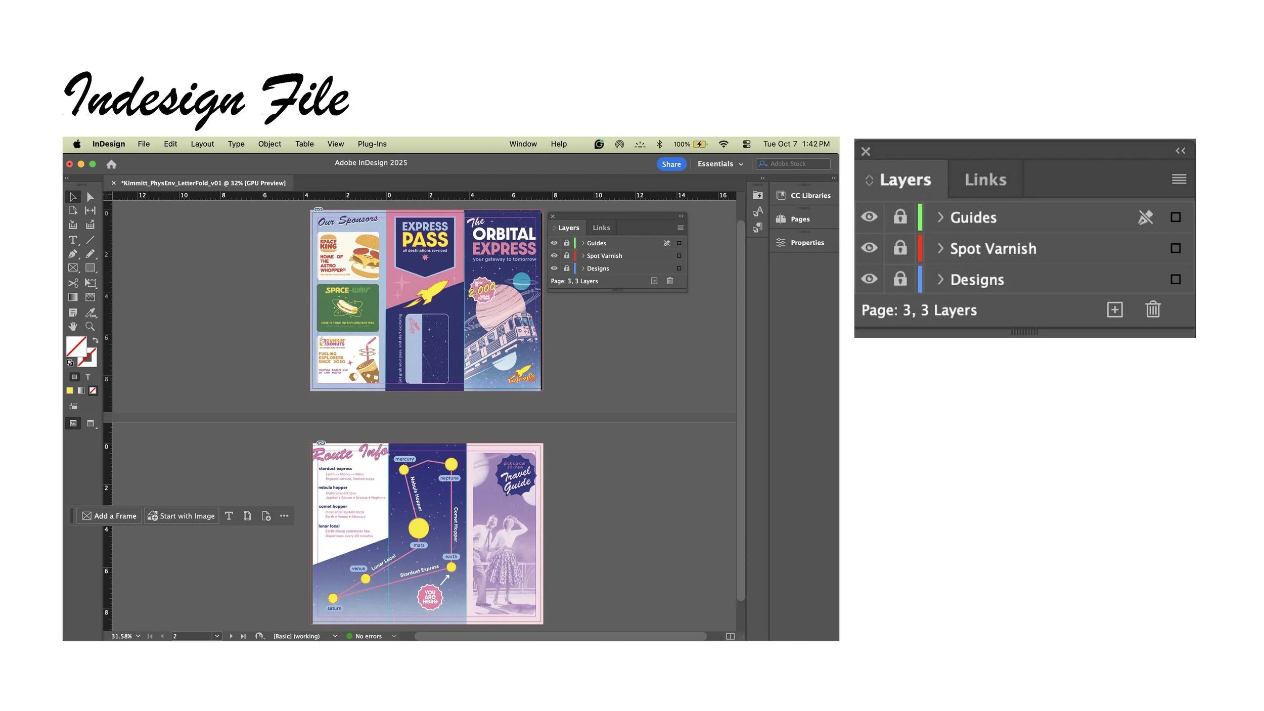Switch to Links tab in enlarged panel
This screenshot has height=711, width=1264.
pos(985,180)
